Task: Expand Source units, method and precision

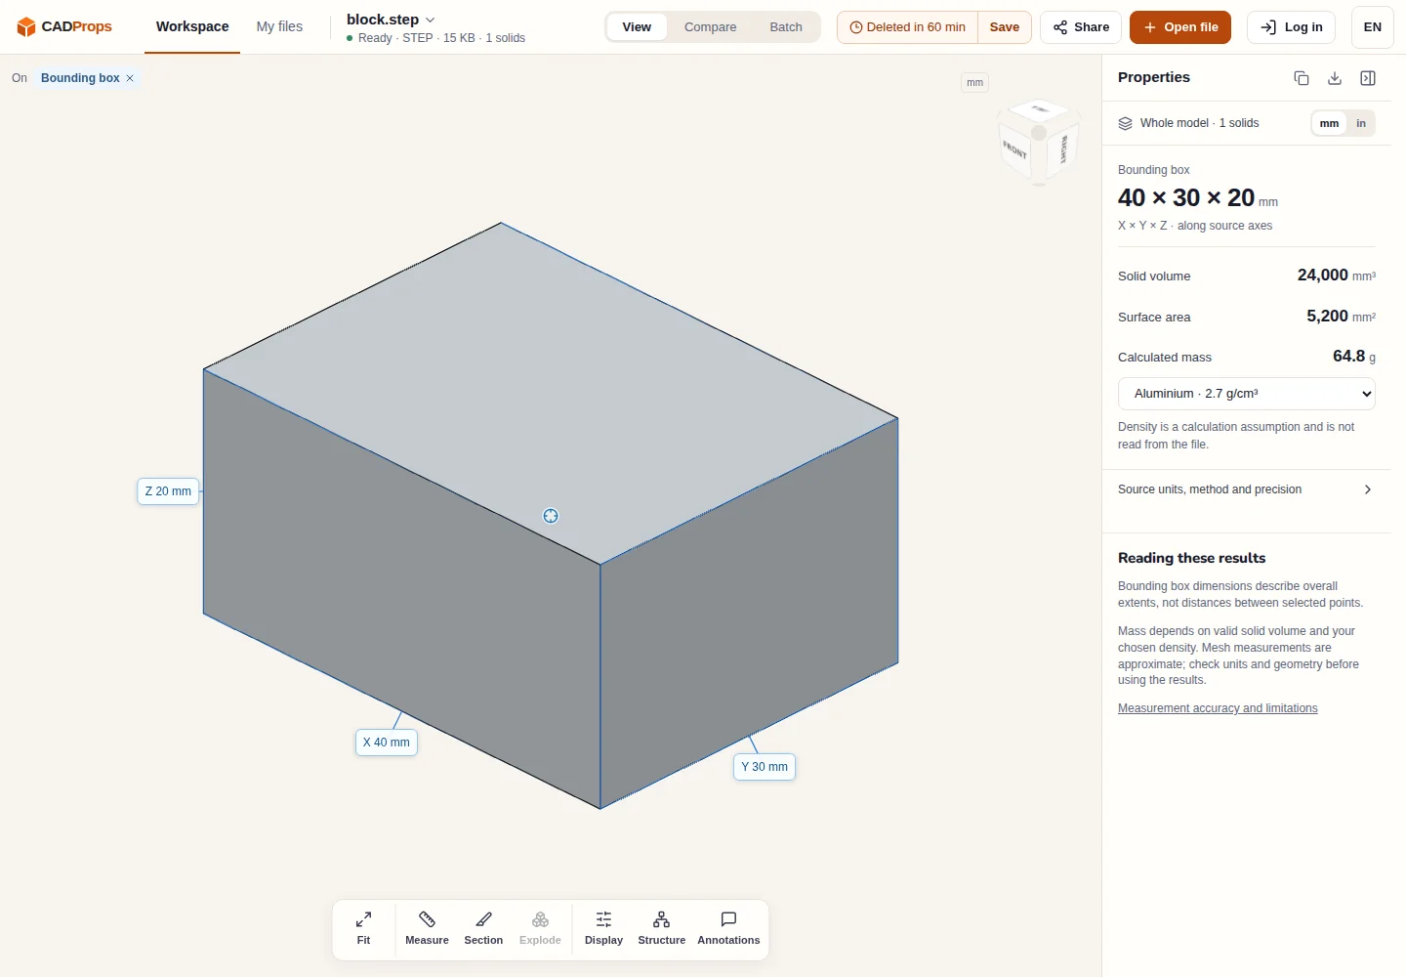Action: pyautogui.click(x=1247, y=489)
